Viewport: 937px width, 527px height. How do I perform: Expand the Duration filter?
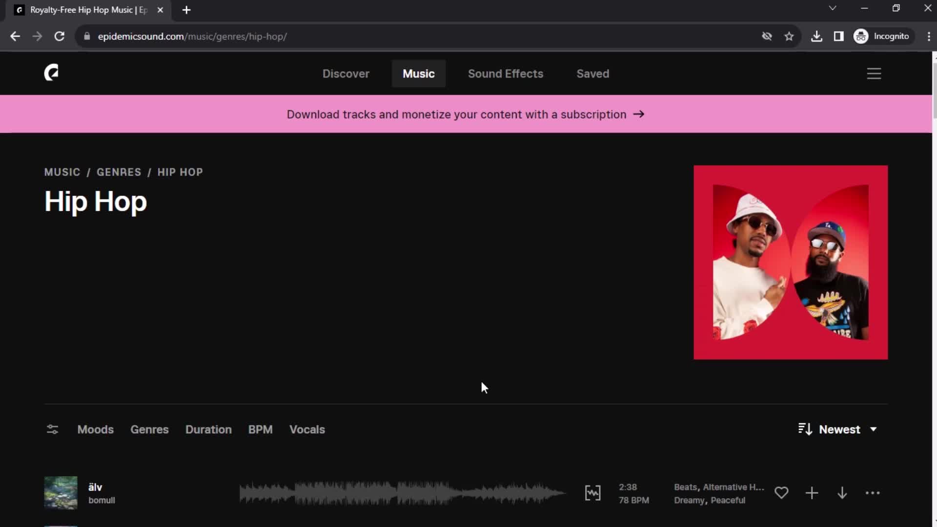coord(208,429)
